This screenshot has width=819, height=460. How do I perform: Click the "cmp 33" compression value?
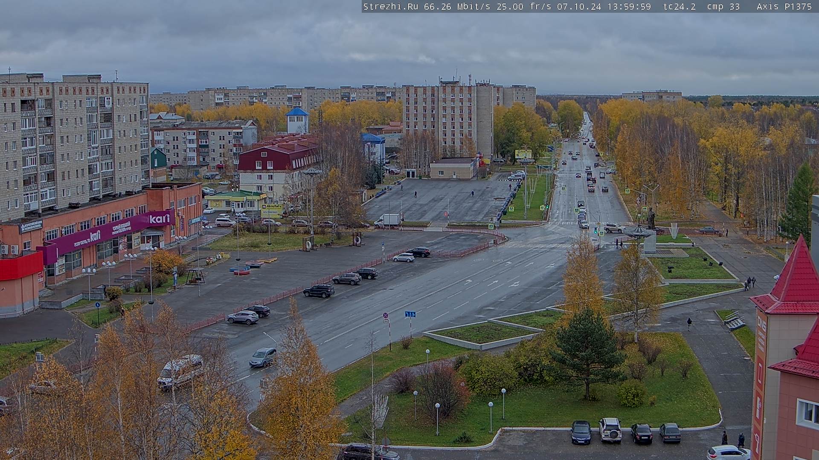click(723, 6)
